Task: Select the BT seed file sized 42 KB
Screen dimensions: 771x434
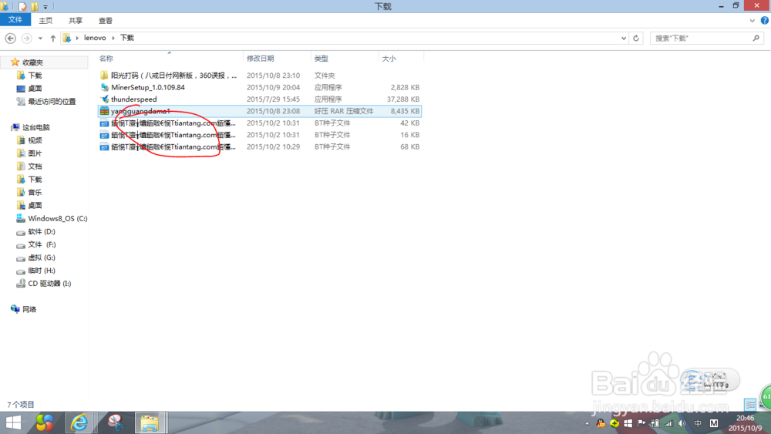Action: pyautogui.click(x=260, y=123)
